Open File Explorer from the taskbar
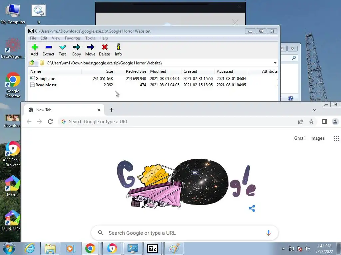Viewport: 341px width, 255px height. (50, 248)
